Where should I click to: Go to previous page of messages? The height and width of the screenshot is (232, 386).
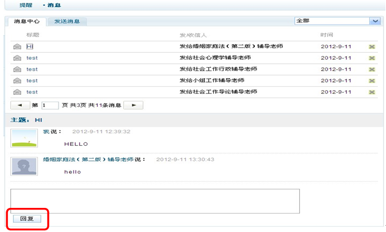pyautogui.click(x=20, y=105)
